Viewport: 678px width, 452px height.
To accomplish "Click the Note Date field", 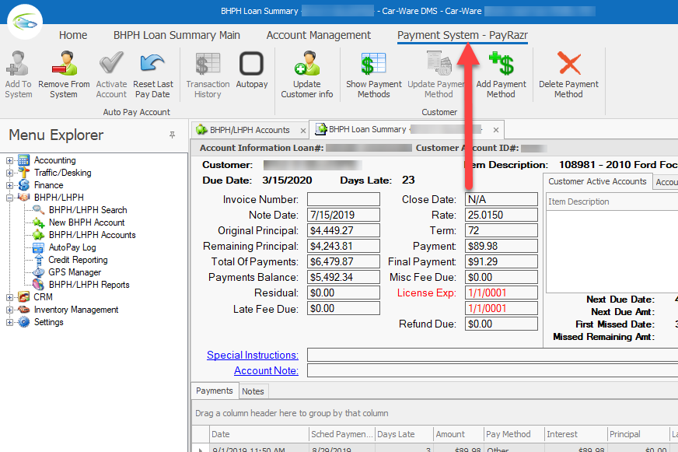I will point(344,215).
